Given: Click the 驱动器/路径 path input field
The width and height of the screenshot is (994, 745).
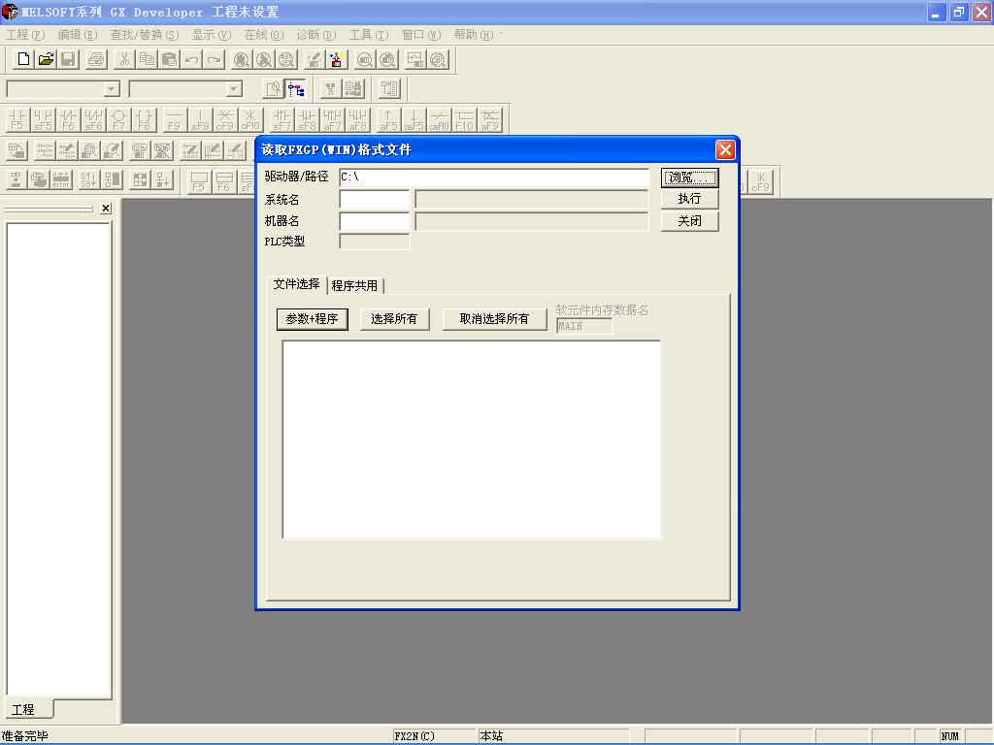Looking at the screenshot, I should coord(493,178).
